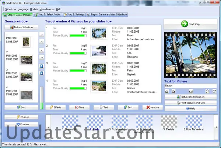The height and width of the screenshot is (148, 221).
Task: Switch to Step 2: Select Audio tab
Action: coord(48,15)
